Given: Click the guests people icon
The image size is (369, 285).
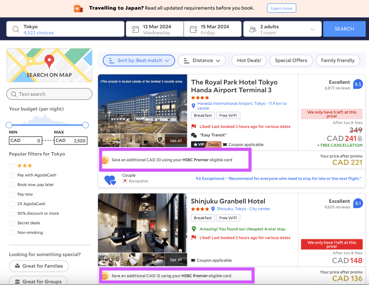Looking at the screenshot, I should (x=253, y=29).
